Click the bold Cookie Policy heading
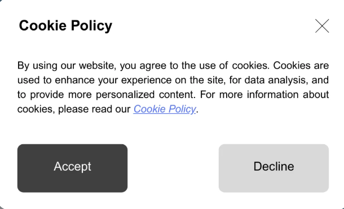Viewport: 344px width, 209px height. point(65,26)
